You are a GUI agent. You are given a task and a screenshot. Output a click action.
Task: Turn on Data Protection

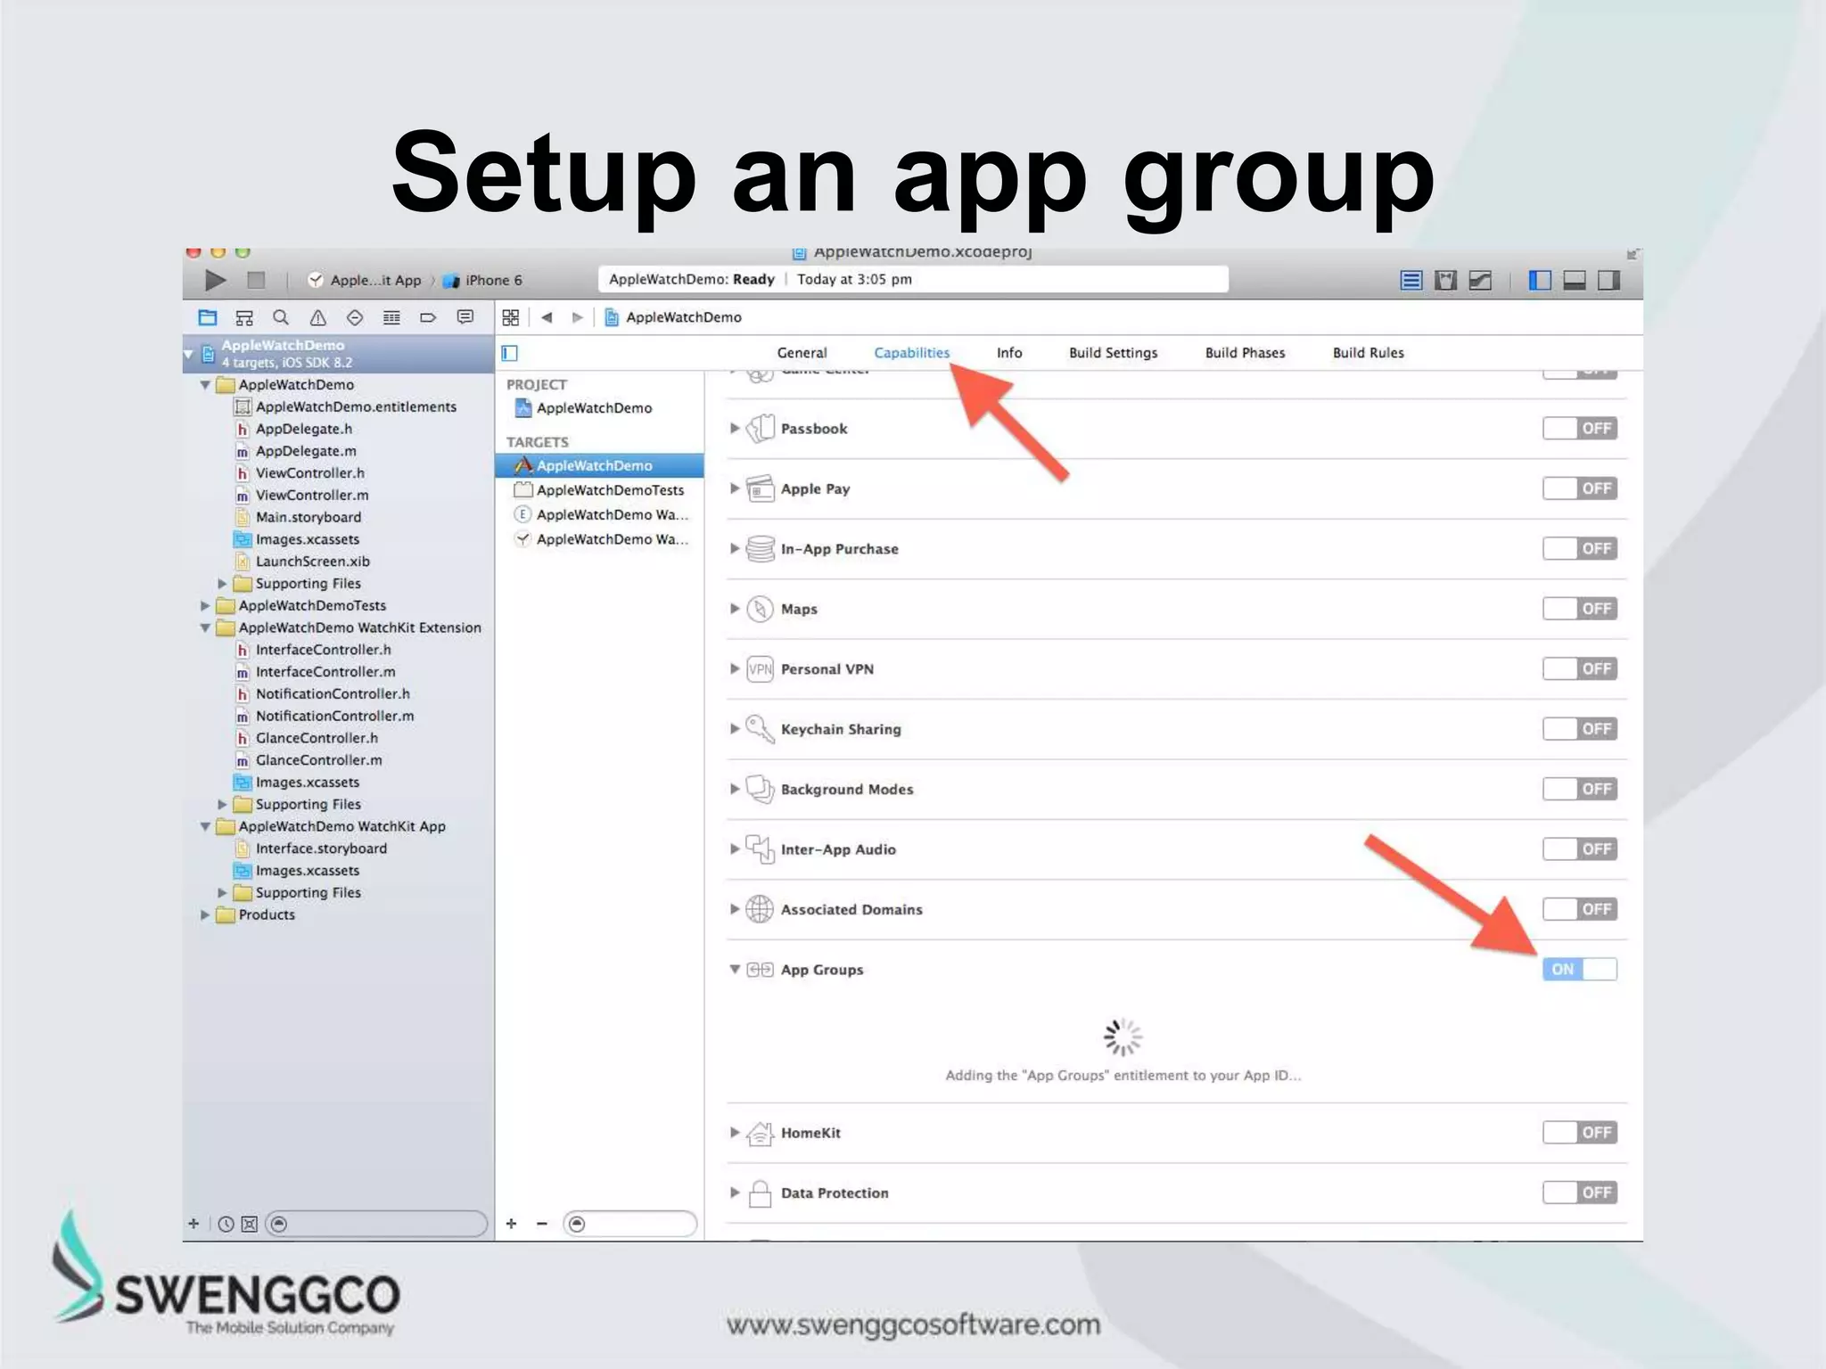coord(1580,1193)
